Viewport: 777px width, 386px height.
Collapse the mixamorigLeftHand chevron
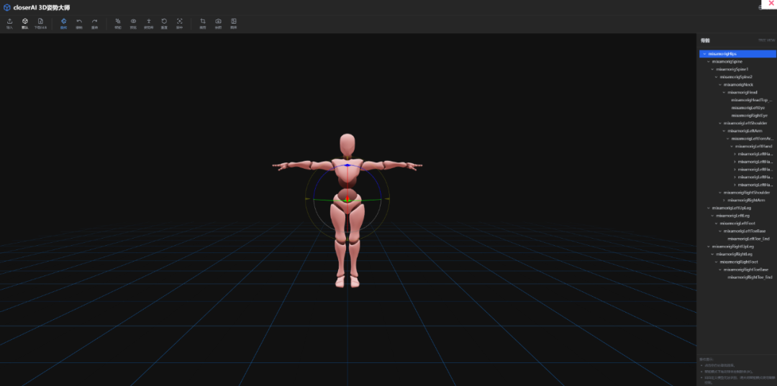pyautogui.click(x=732, y=147)
